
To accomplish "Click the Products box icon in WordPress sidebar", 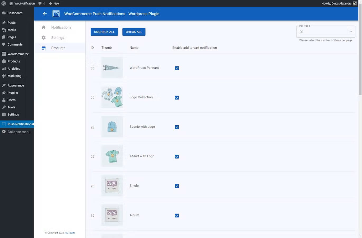I will pos(4,61).
